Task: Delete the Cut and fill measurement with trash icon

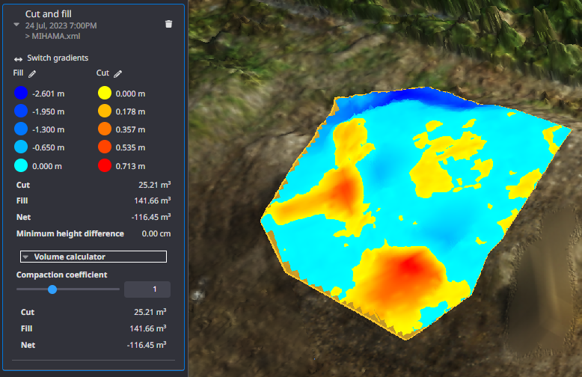Action: [168, 24]
